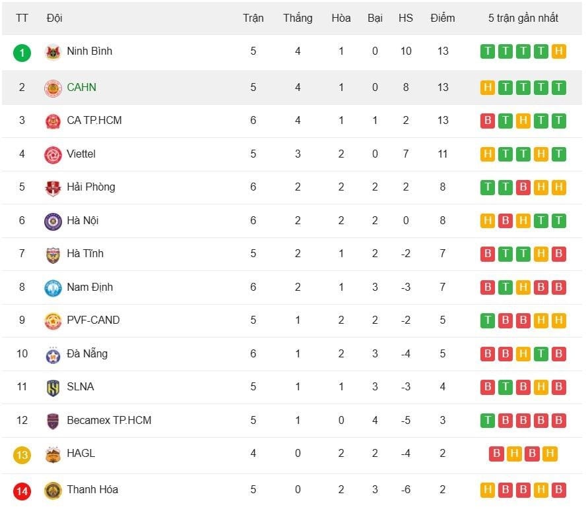Click the '5 trận gần nhất' header
Image resolution: width=588 pixels, height=509 pixels.
523,18
